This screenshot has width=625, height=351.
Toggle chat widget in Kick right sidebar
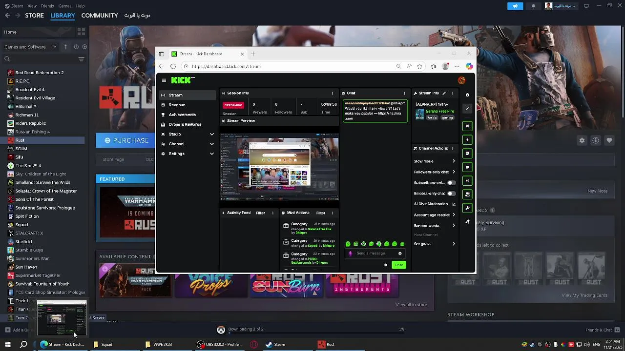[467, 167]
